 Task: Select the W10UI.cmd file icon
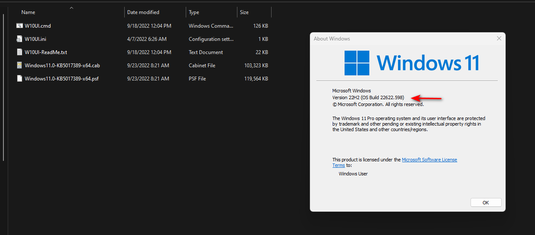19,26
